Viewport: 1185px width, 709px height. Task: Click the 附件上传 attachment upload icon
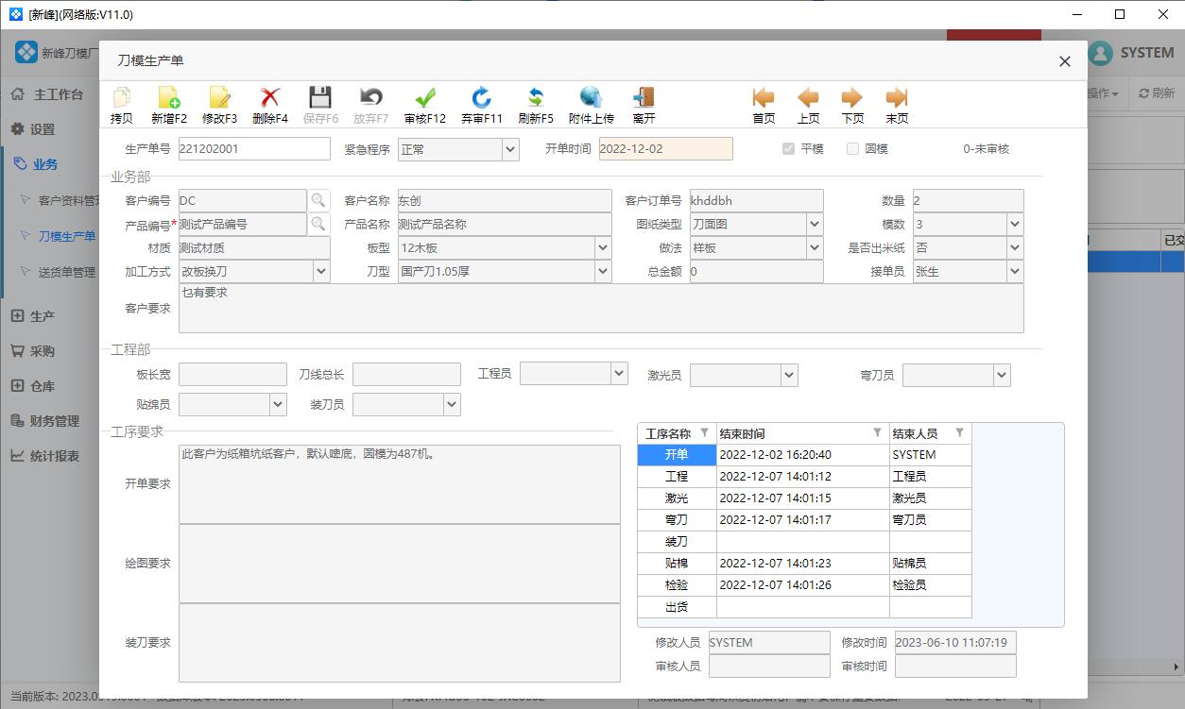point(592,97)
